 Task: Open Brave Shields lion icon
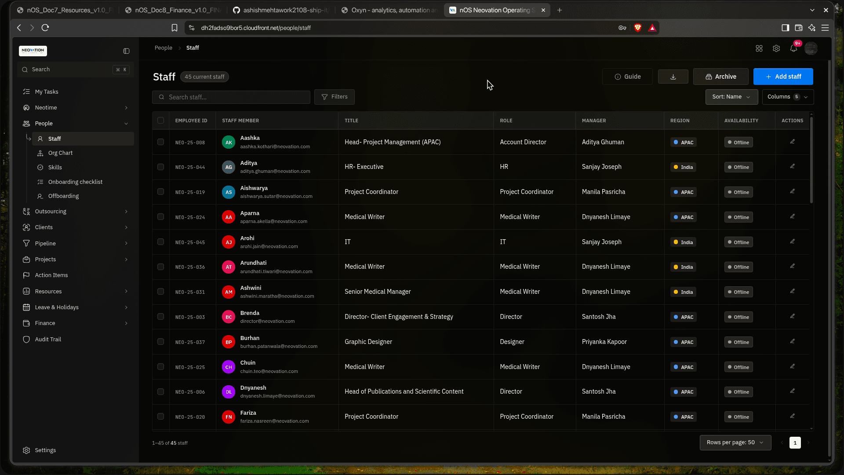(x=638, y=28)
